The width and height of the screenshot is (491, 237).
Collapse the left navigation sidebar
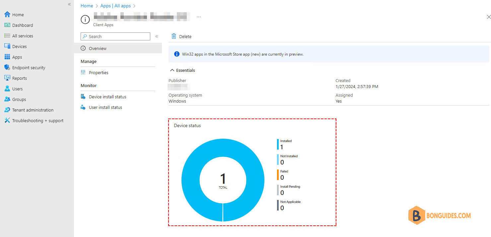pyautogui.click(x=69, y=4)
